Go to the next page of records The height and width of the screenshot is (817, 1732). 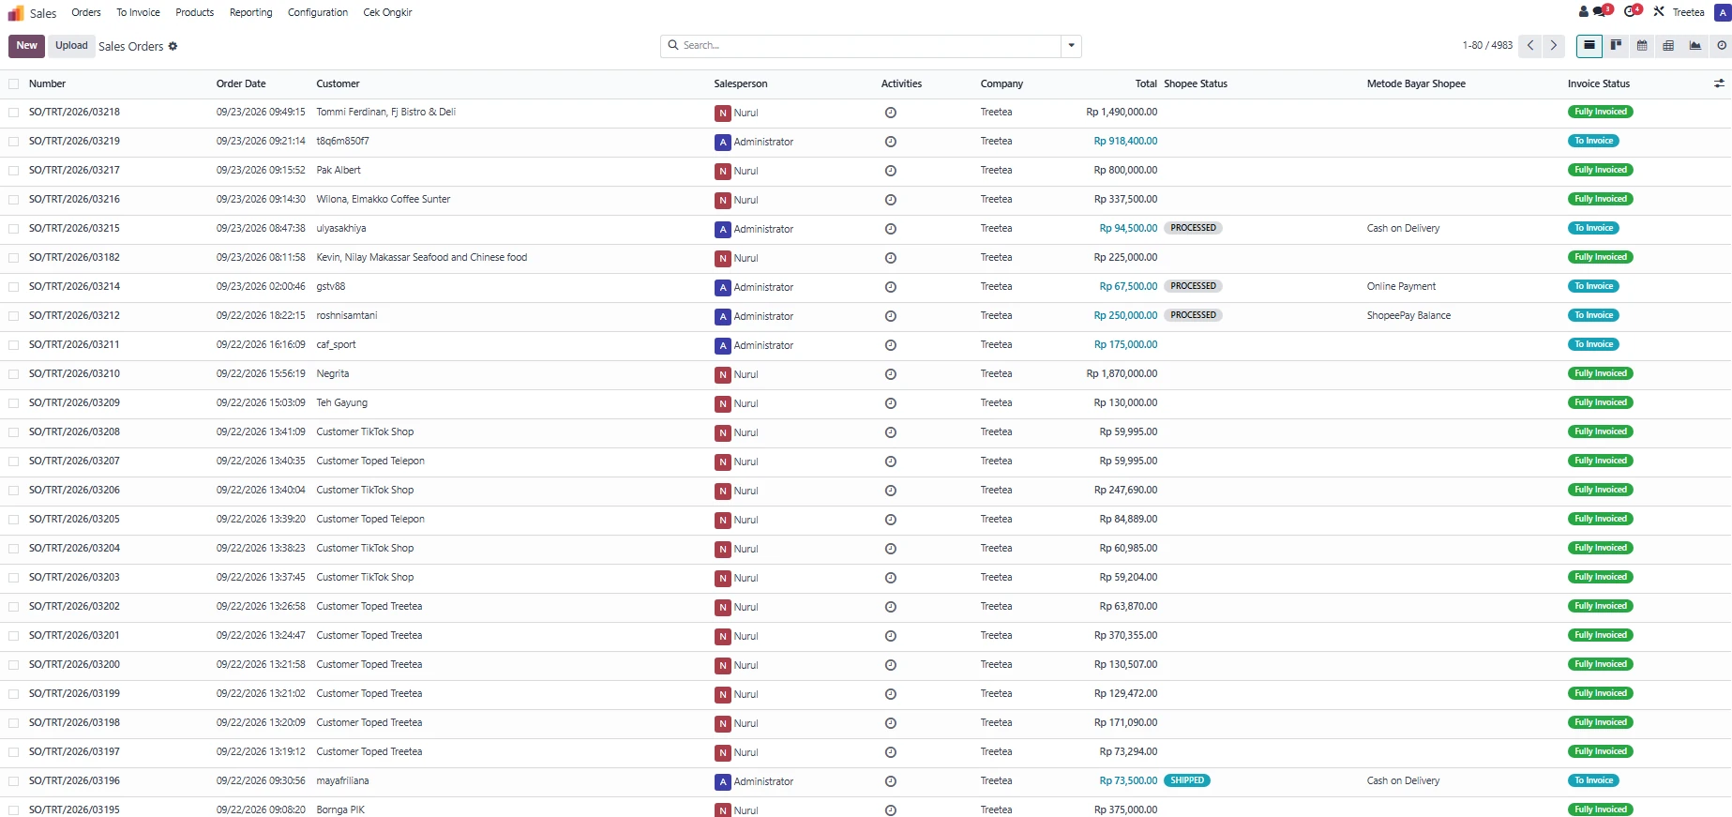[x=1554, y=45]
